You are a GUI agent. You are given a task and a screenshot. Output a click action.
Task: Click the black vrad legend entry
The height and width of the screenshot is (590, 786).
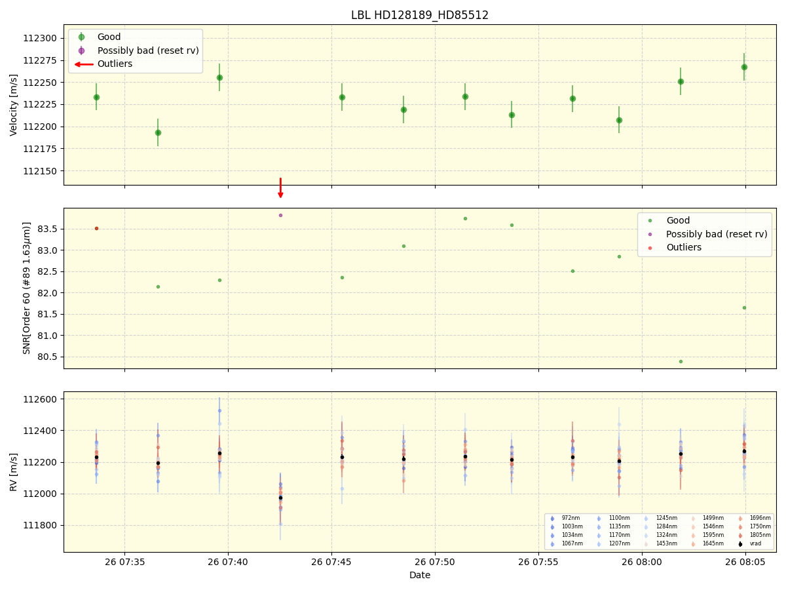[x=750, y=544]
